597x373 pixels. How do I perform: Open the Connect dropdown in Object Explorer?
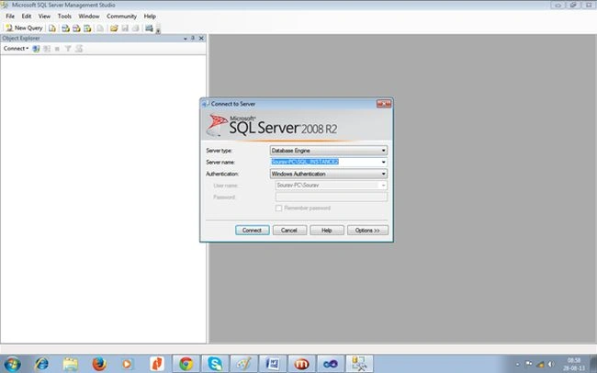pyautogui.click(x=16, y=49)
